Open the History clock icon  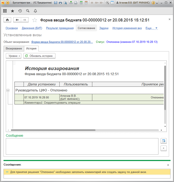point(20,11)
